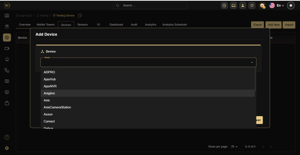Open the eye monitoring icon in the sidebar
Viewport: 300px width, 155px height.
7,26
